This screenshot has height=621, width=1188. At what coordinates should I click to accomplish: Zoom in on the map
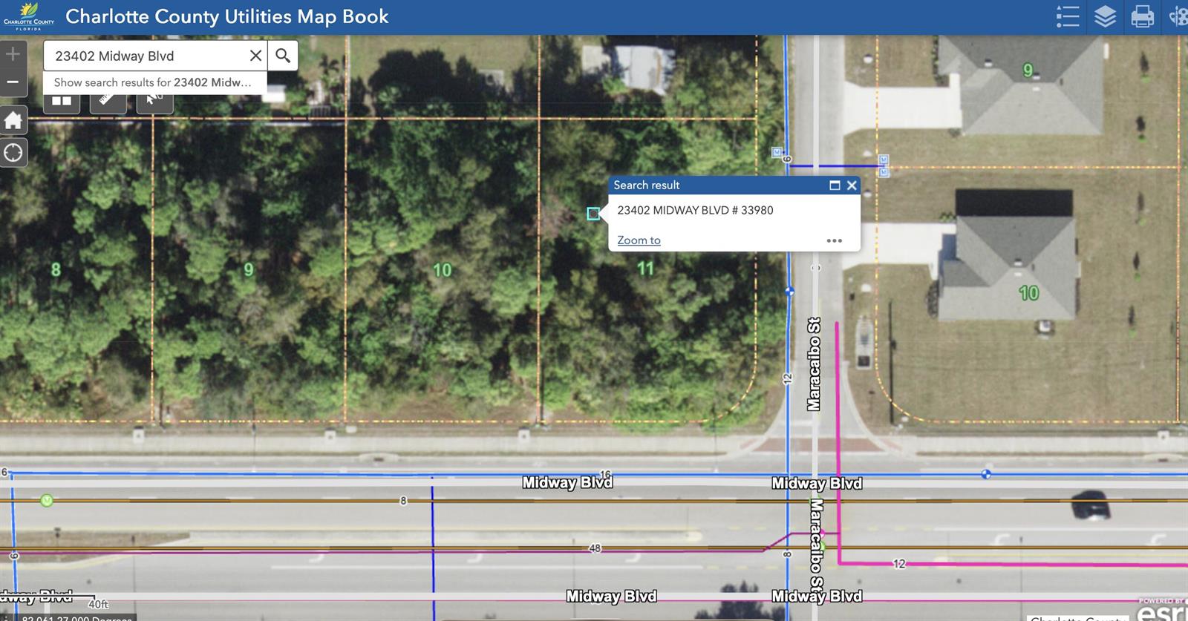point(13,54)
